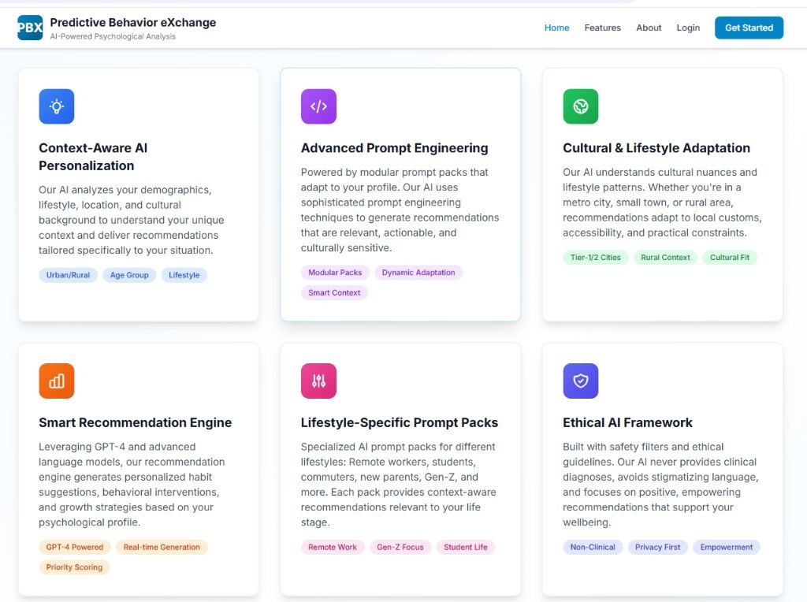Viewport: 807px width, 602px height.
Task: Click the pink sliders Prompt Packs icon
Action: [x=318, y=381]
